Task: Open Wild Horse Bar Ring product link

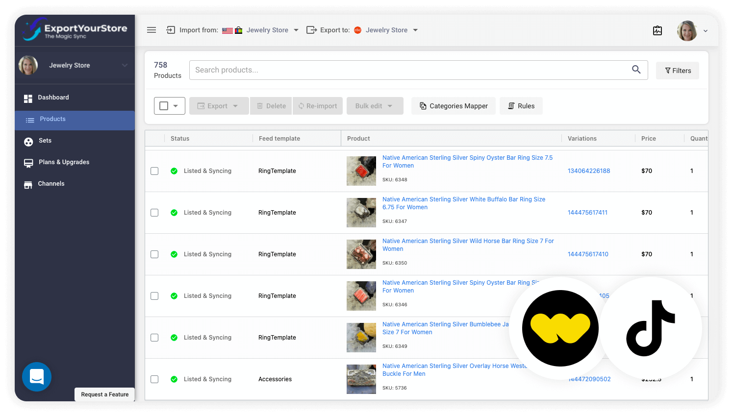Action: (x=468, y=245)
